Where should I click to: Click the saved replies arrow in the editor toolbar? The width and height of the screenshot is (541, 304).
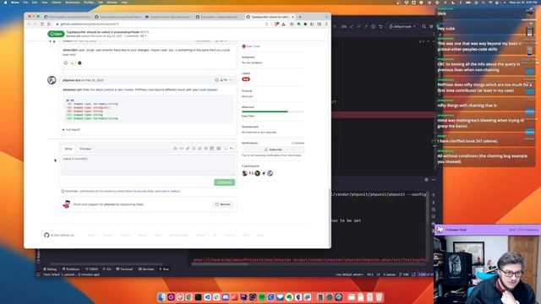[232, 149]
